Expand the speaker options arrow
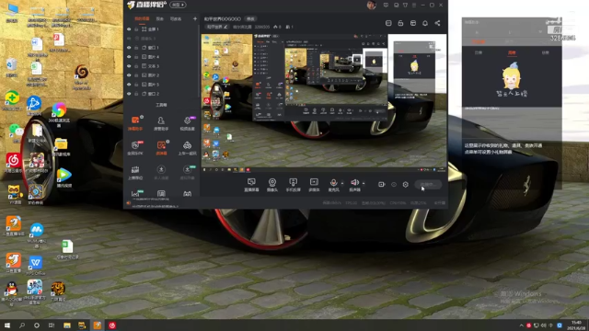Screen dimensions: 589x331 pyautogui.click(x=364, y=184)
